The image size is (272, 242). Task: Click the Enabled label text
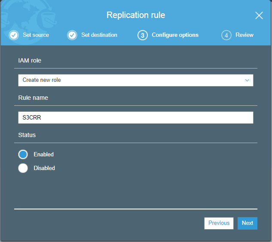pyautogui.click(x=44, y=154)
